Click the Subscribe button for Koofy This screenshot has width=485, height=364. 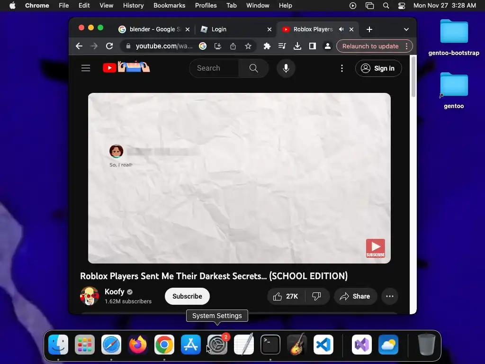(187, 296)
